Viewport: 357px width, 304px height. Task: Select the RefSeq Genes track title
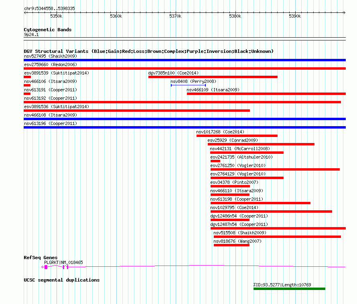(x=41, y=258)
